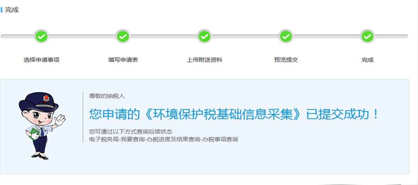Click the tax officer mascot's face
This screenshot has width=418, height=185.
[x=40, y=116]
